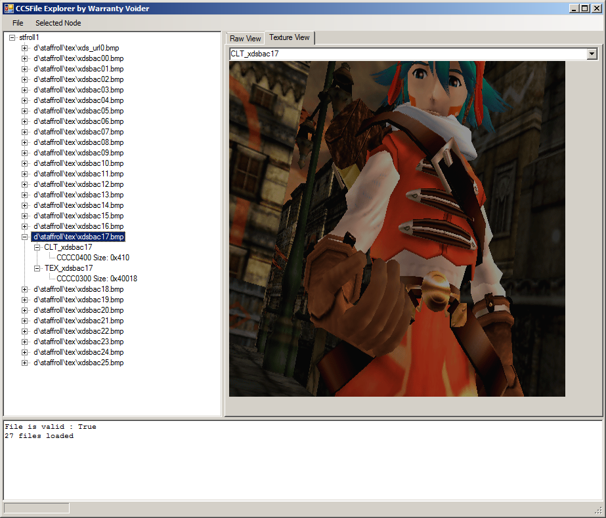Image resolution: width=606 pixels, height=518 pixels.
Task: Open the CLT_xdsbac17 combo box dropdown arrow
Action: coord(592,54)
